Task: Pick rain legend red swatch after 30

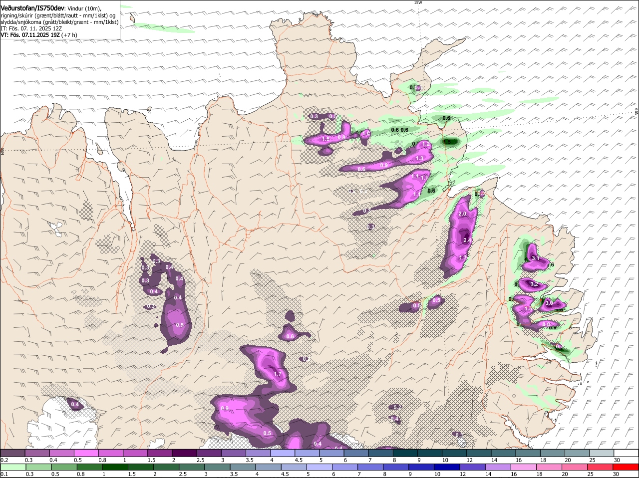Action: coord(627,467)
